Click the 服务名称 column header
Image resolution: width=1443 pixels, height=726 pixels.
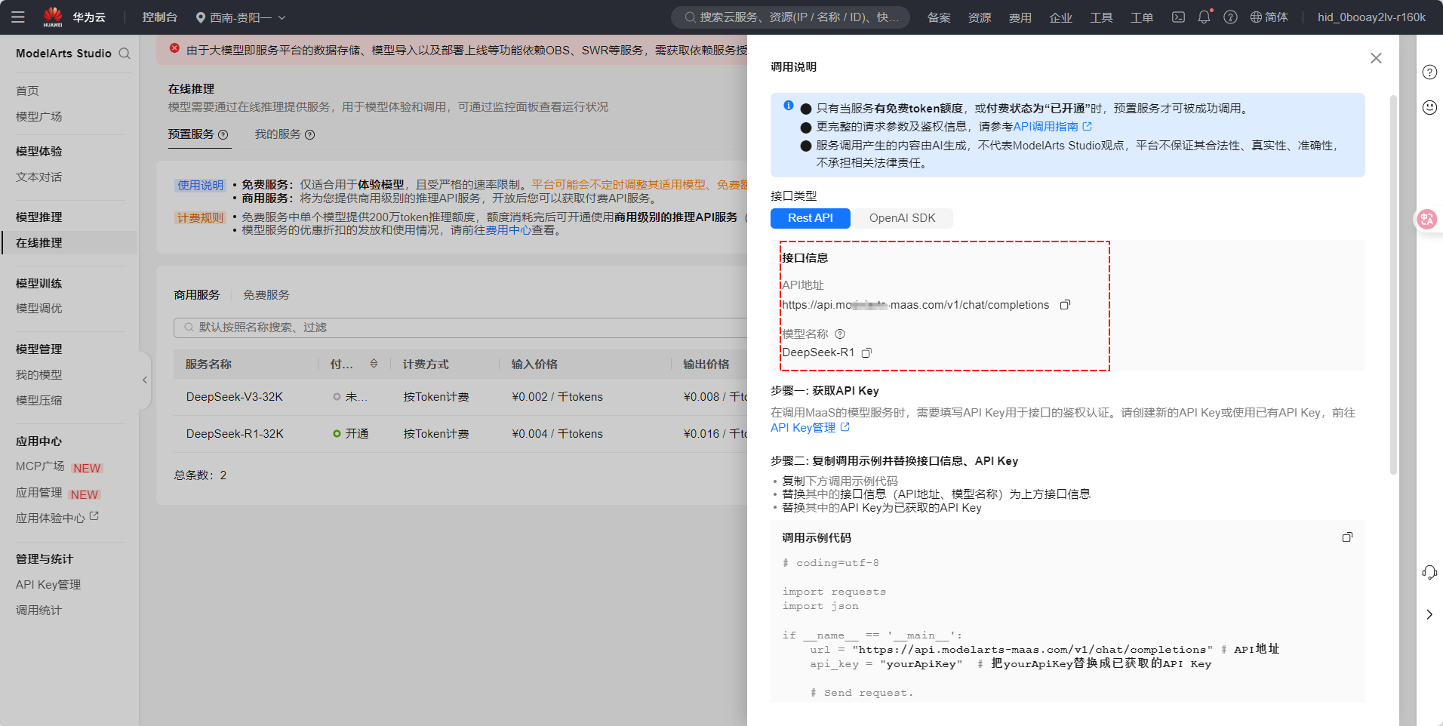pyautogui.click(x=208, y=364)
